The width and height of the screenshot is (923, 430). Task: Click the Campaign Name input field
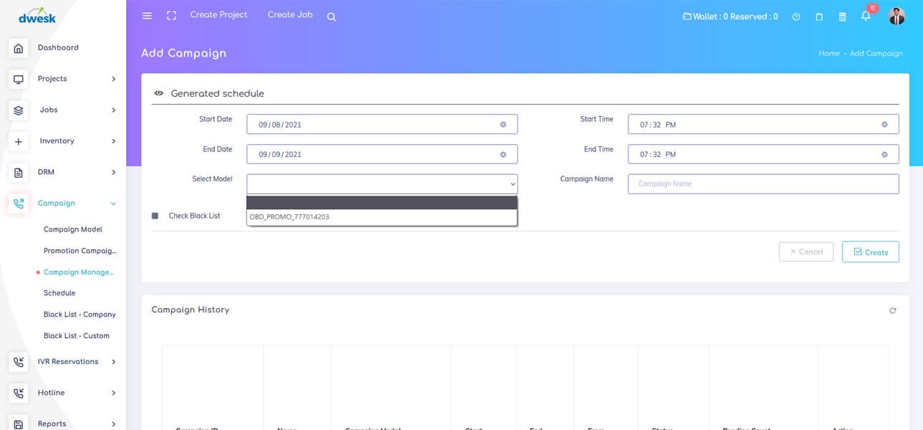pyautogui.click(x=762, y=184)
